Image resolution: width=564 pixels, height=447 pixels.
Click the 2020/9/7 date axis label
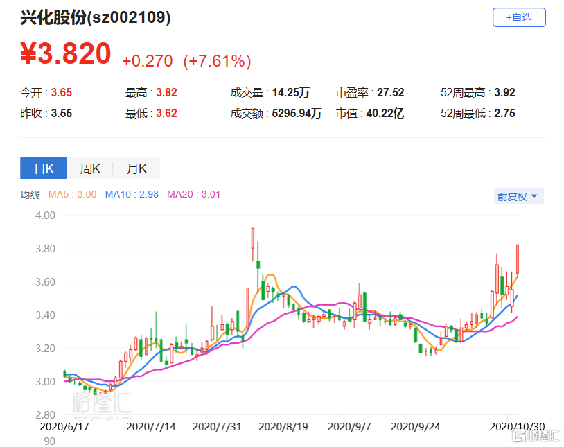click(349, 426)
